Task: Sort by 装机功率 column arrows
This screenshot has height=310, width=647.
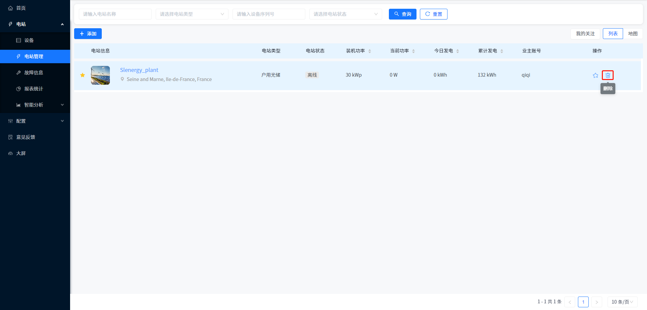Action: click(370, 51)
